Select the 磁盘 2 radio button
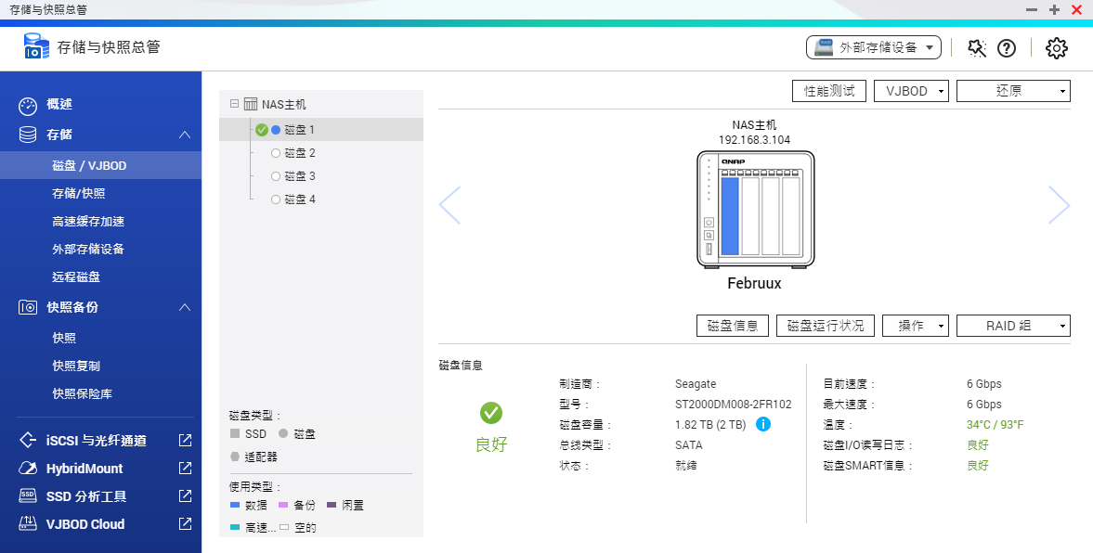This screenshot has width=1093, height=553. click(275, 154)
